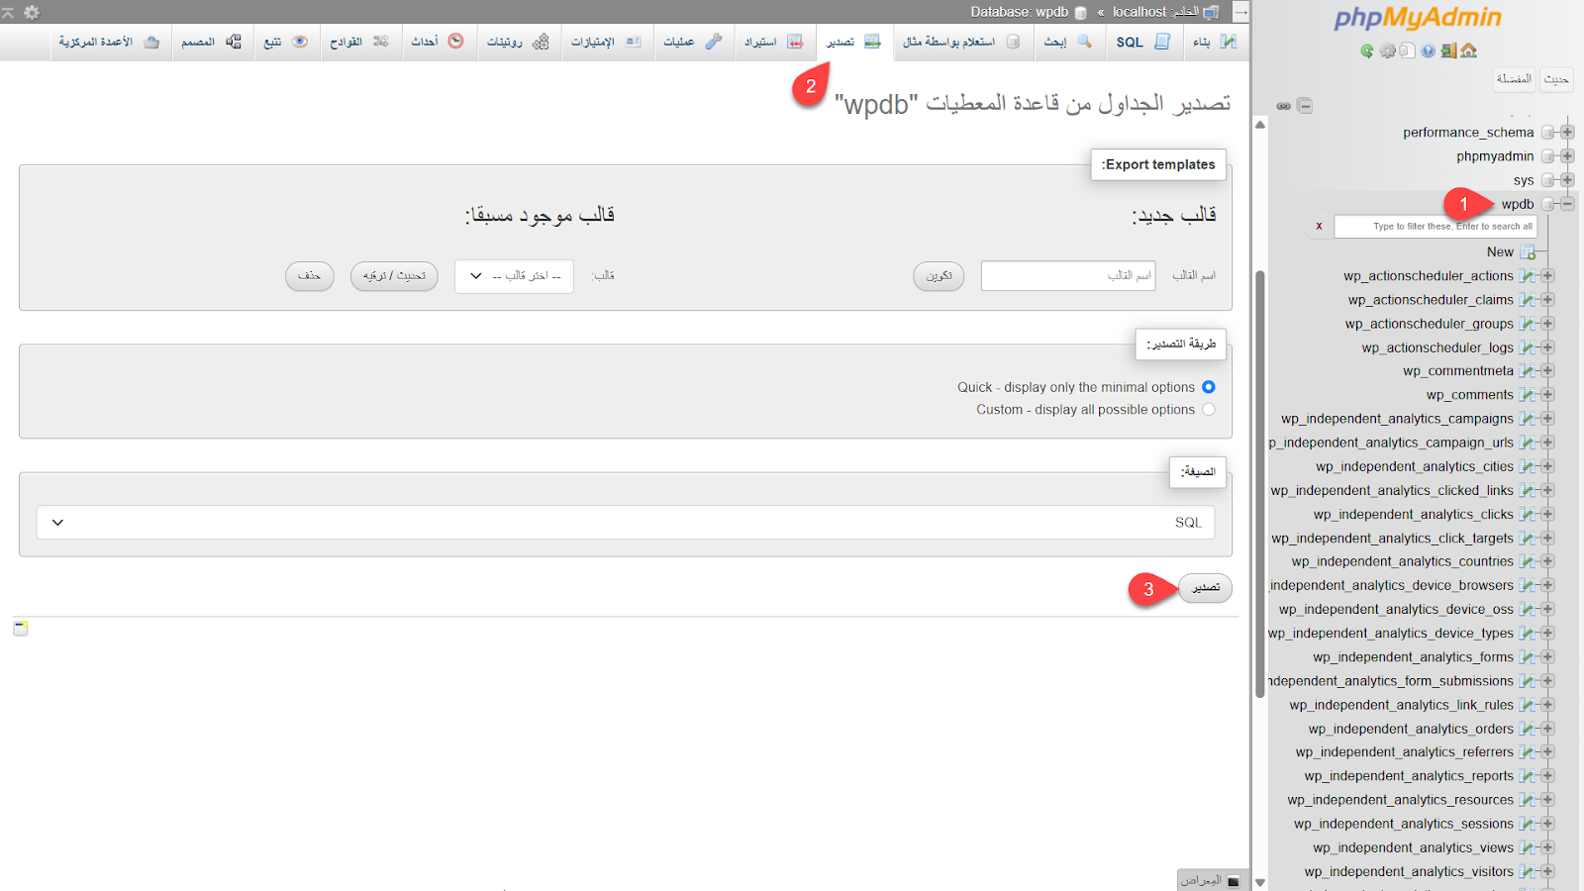Expand wp_independent_analytics_cities table node
Viewport: 1584px width, 891px height.
tap(1547, 466)
